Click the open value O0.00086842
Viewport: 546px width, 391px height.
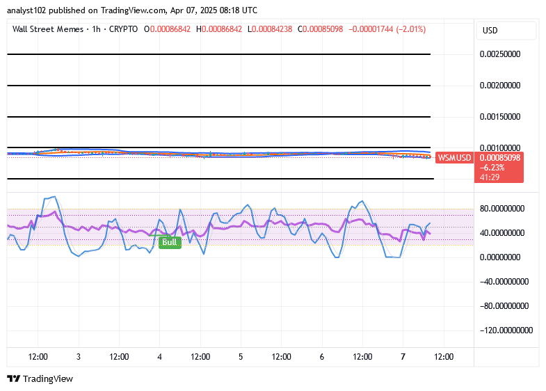pyautogui.click(x=168, y=29)
